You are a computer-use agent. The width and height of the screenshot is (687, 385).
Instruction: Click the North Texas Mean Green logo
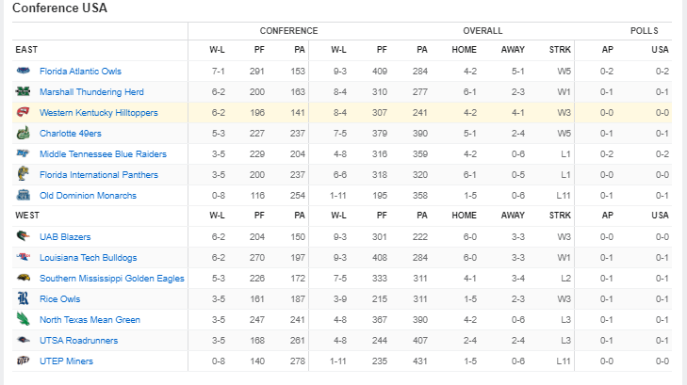pyautogui.click(x=24, y=319)
